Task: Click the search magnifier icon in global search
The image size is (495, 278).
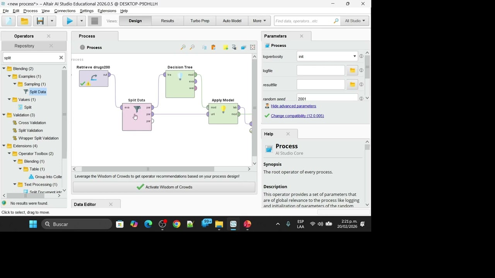Action: point(336,21)
